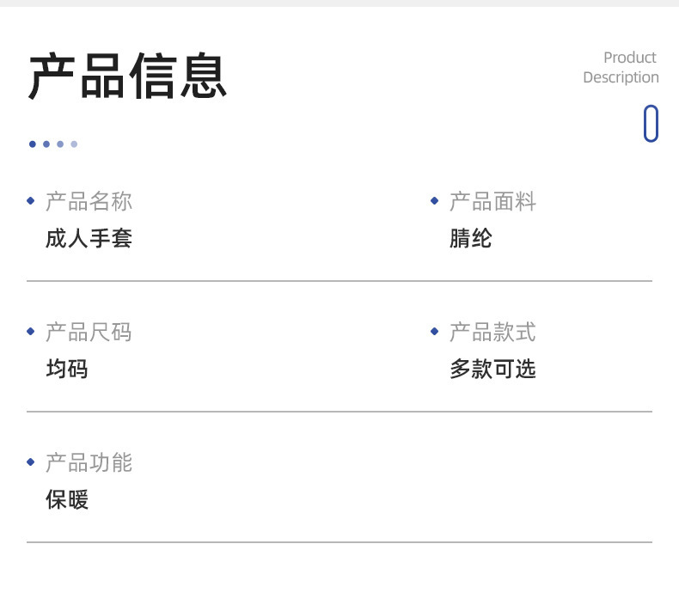Click the faded rightmost dot under the title
This screenshot has height=599, width=679.
[x=74, y=144]
